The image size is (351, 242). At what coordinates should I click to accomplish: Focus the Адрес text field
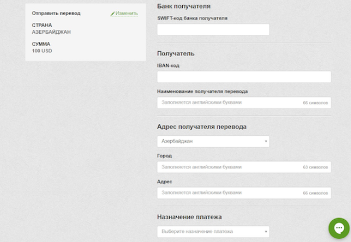click(x=229, y=193)
